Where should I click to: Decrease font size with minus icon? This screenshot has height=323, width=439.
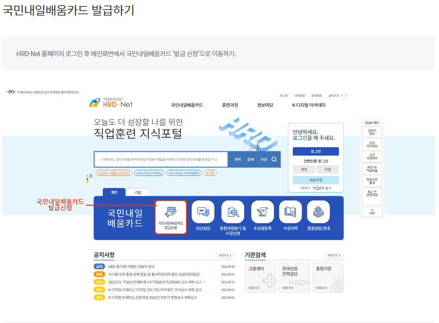tap(346, 96)
